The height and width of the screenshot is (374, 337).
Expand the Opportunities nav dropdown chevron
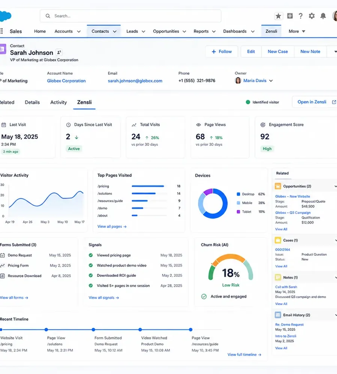coord(184,31)
